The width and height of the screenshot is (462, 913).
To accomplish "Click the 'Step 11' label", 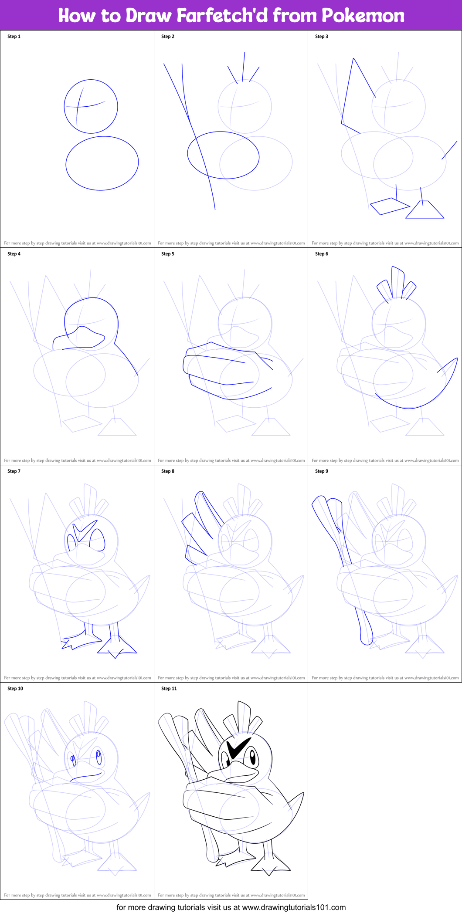I will pos(169,689).
